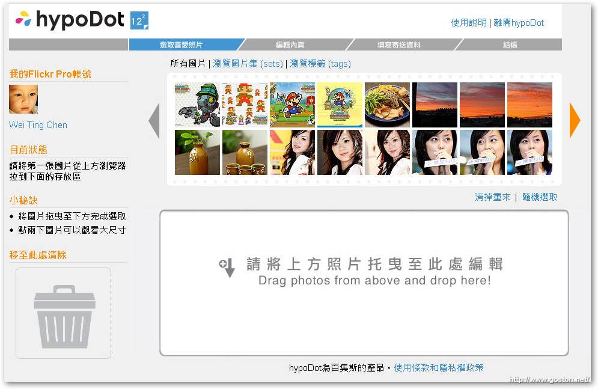The height and width of the screenshot is (389, 598).
Task: Click the gray left arrow of photo browser
Action: pos(154,121)
